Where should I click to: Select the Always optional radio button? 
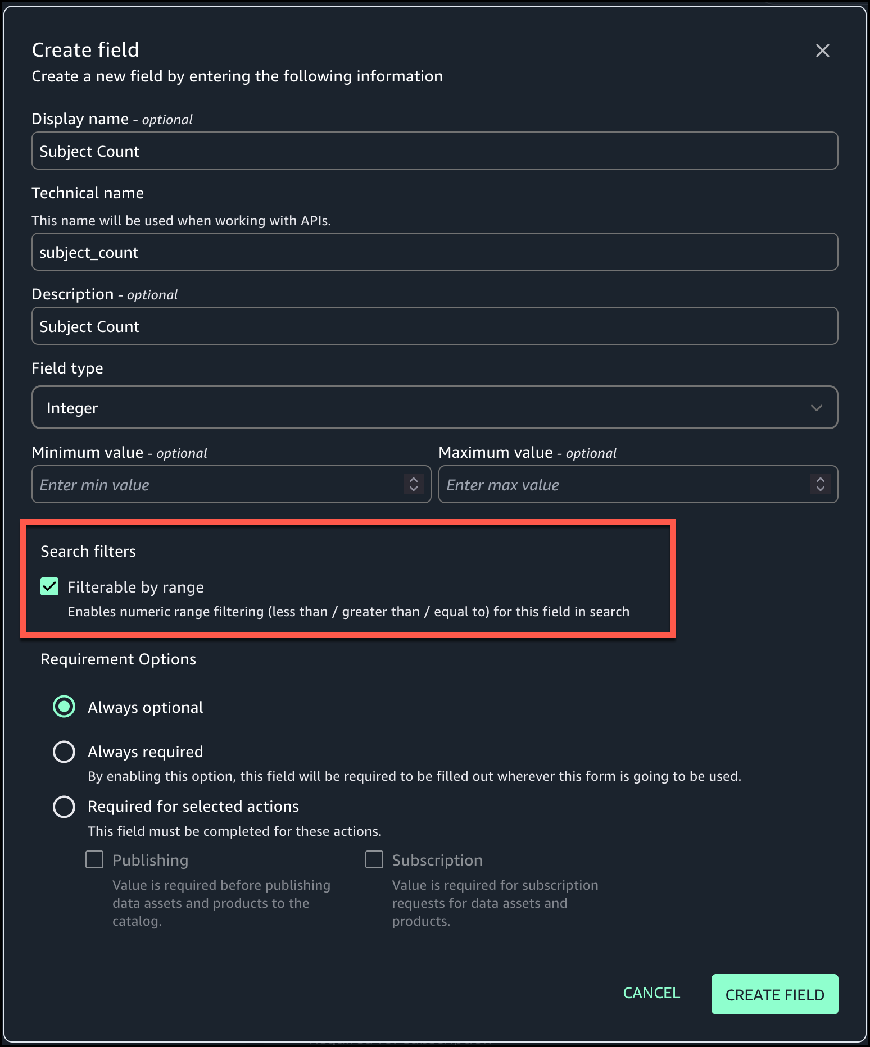tap(64, 707)
